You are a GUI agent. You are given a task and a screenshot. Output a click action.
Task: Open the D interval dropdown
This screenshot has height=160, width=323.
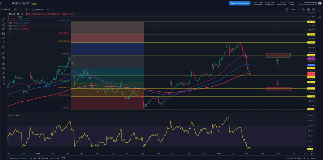pos(21,10)
